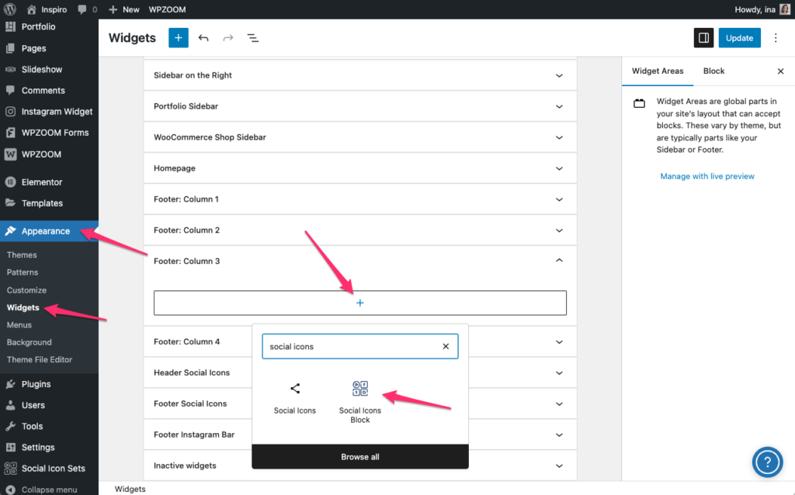Click the social icons search input field
This screenshot has height=495, width=795.
[x=349, y=347]
